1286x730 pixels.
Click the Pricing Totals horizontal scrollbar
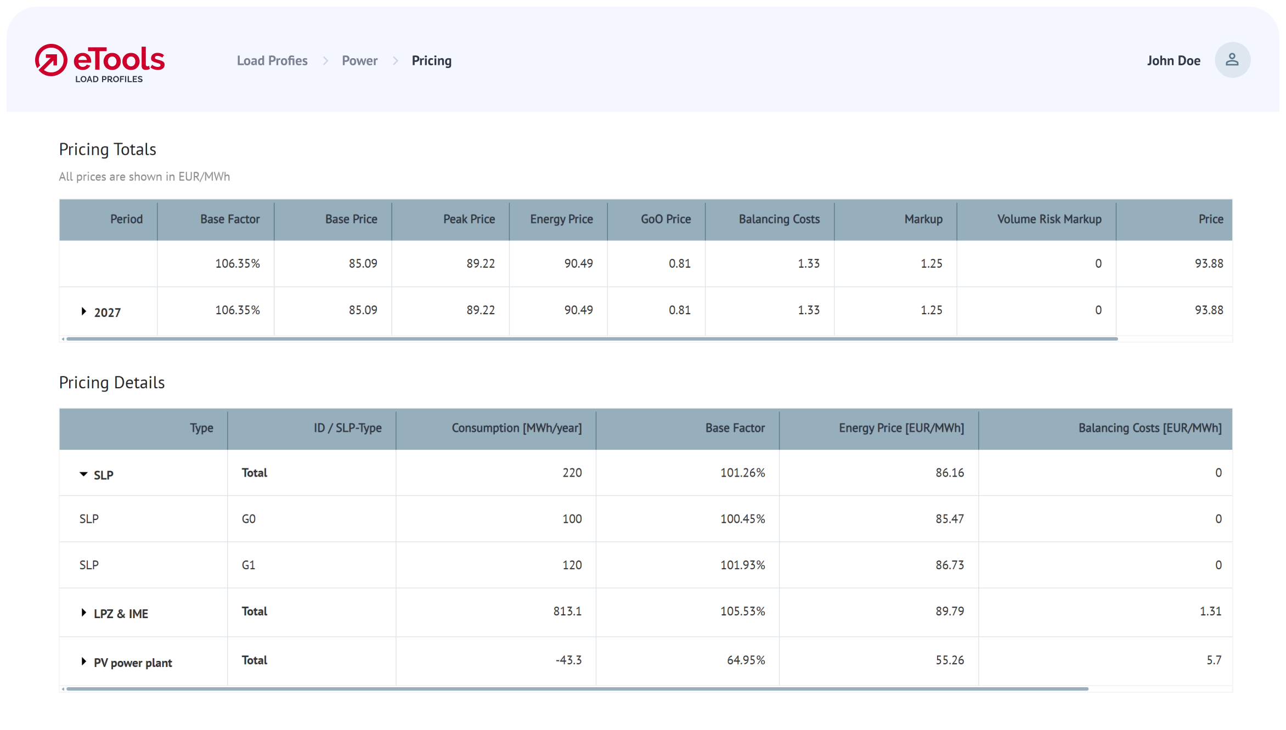tap(591, 339)
